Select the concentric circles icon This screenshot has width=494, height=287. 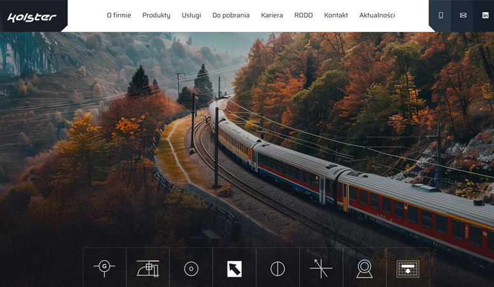[x=191, y=269]
